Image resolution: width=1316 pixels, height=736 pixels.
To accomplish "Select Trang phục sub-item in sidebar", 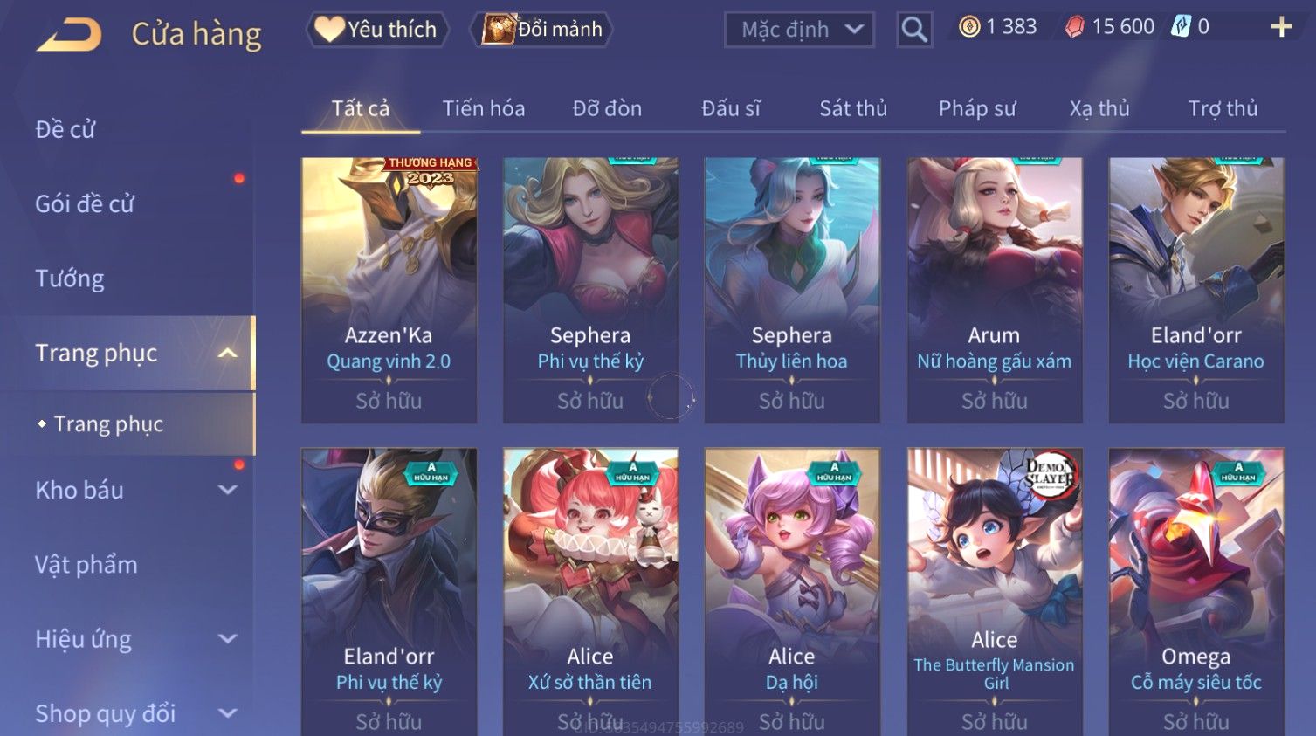I will pos(108,424).
